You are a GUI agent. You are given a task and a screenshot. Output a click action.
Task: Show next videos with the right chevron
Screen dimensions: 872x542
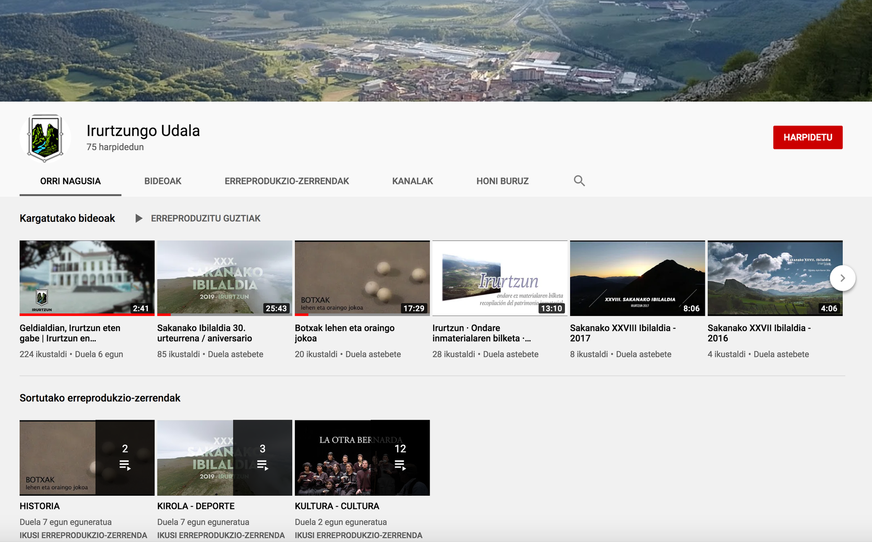pyautogui.click(x=842, y=278)
